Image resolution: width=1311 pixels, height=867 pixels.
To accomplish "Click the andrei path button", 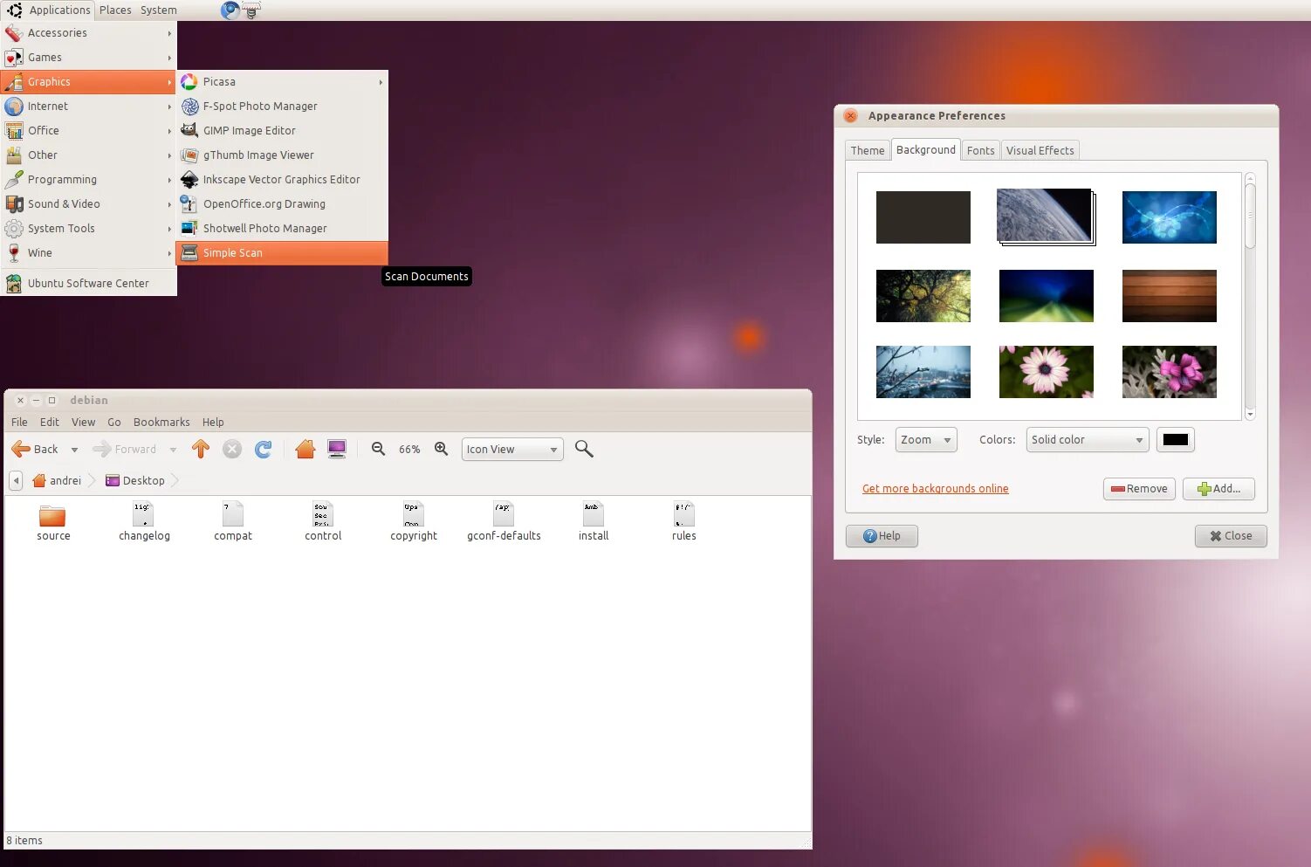I will point(57,481).
